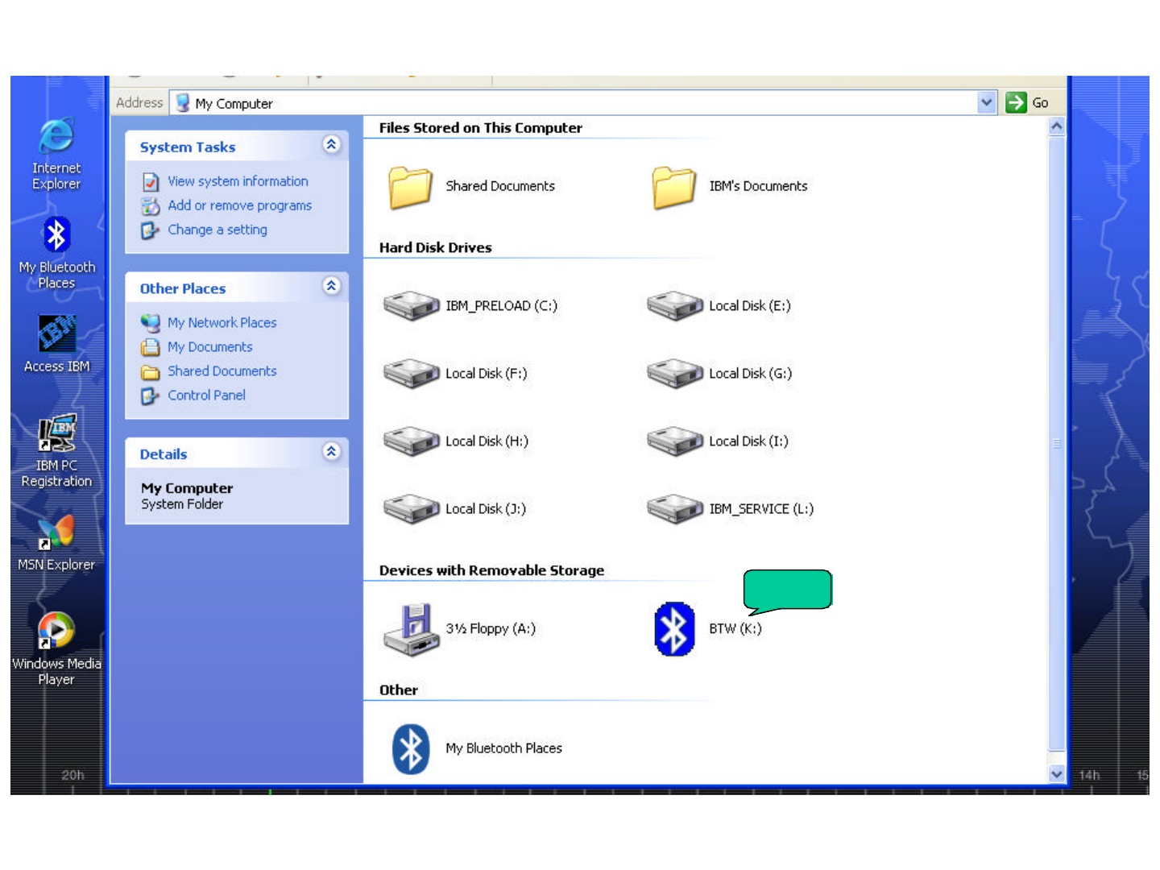
Task: Select the Shared Documents folder icon
Action: tap(410, 187)
